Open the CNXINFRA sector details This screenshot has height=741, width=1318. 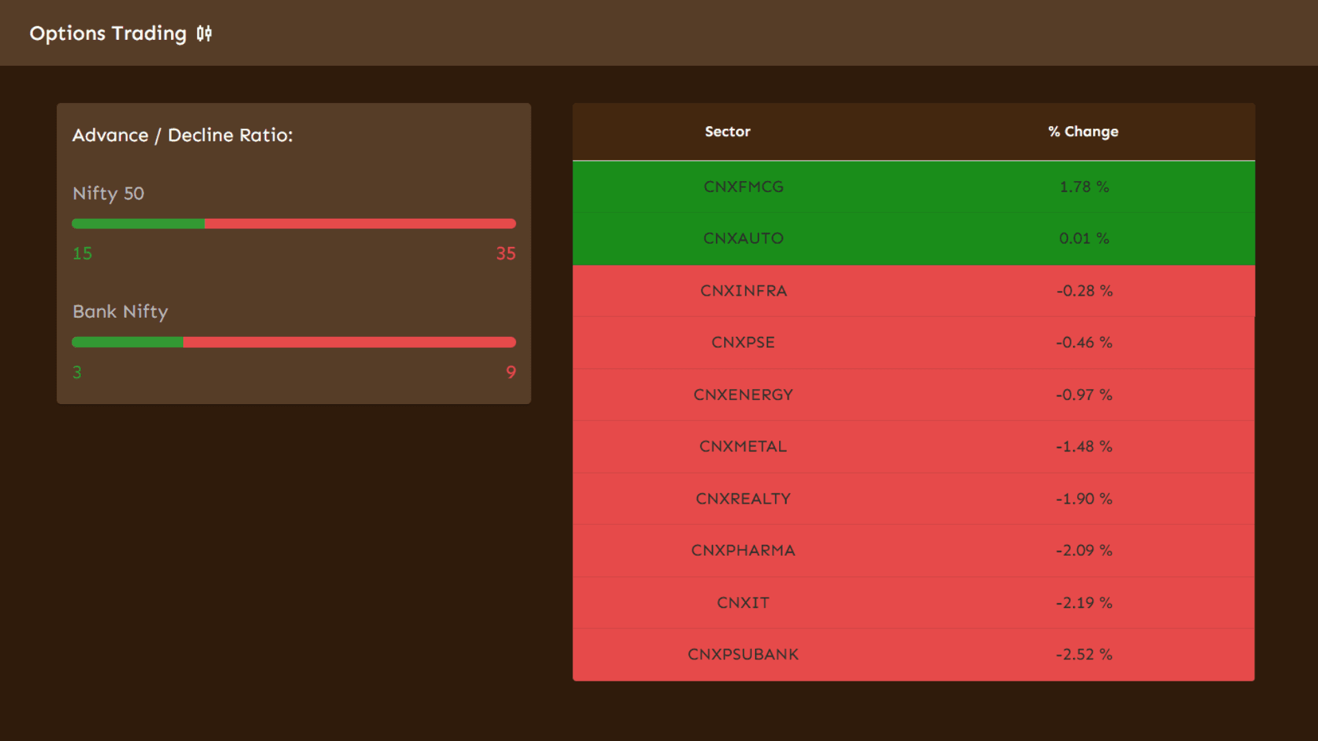tap(743, 290)
